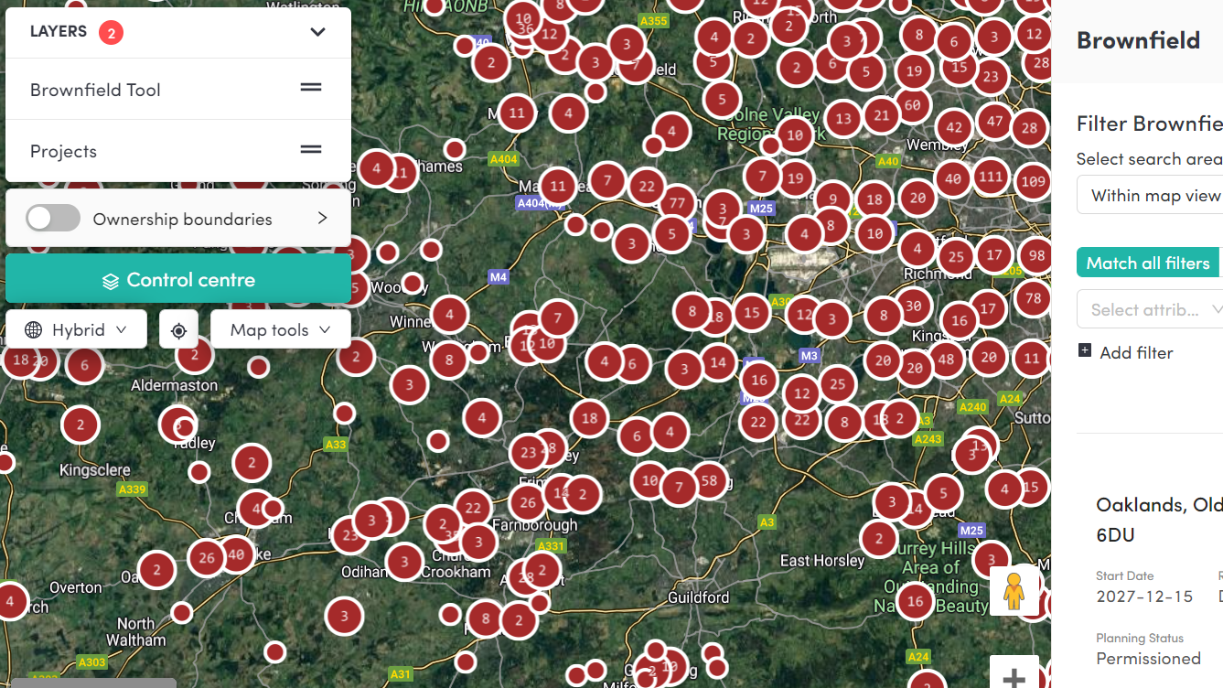Click the A331 road shield
Image resolution: width=1223 pixels, height=688 pixels.
(x=551, y=546)
